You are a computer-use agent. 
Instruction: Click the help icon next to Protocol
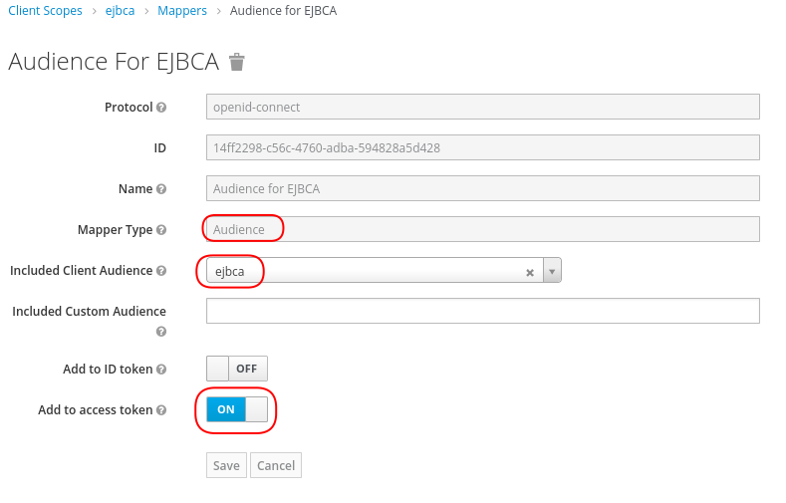[x=161, y=108]
